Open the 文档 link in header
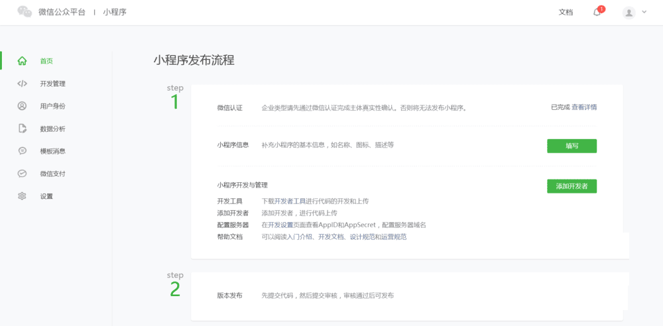The image size is (663, 326). coord(566,12)
